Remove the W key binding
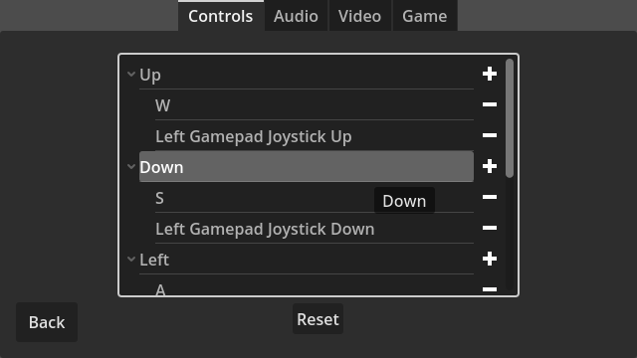The height and width of the screenshot is (358, 637). tap(490, 104)
